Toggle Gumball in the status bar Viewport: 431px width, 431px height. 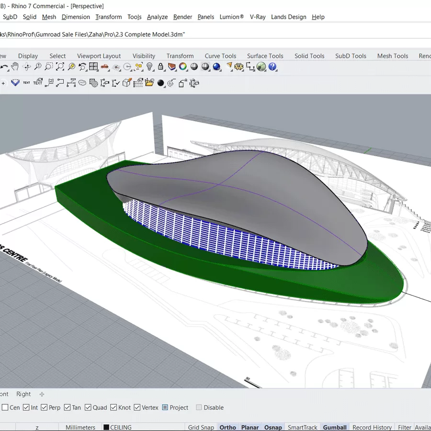(335, 427)
